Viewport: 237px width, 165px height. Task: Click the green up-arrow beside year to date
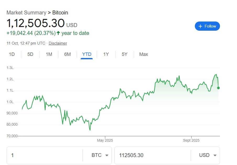(58, 33)
